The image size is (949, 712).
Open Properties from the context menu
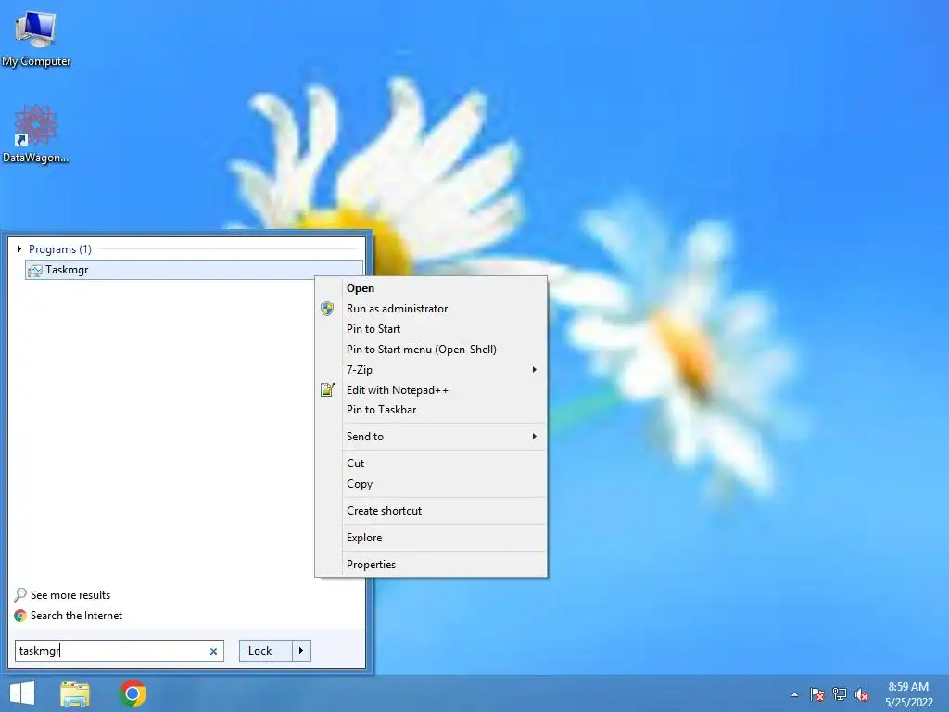431,565
